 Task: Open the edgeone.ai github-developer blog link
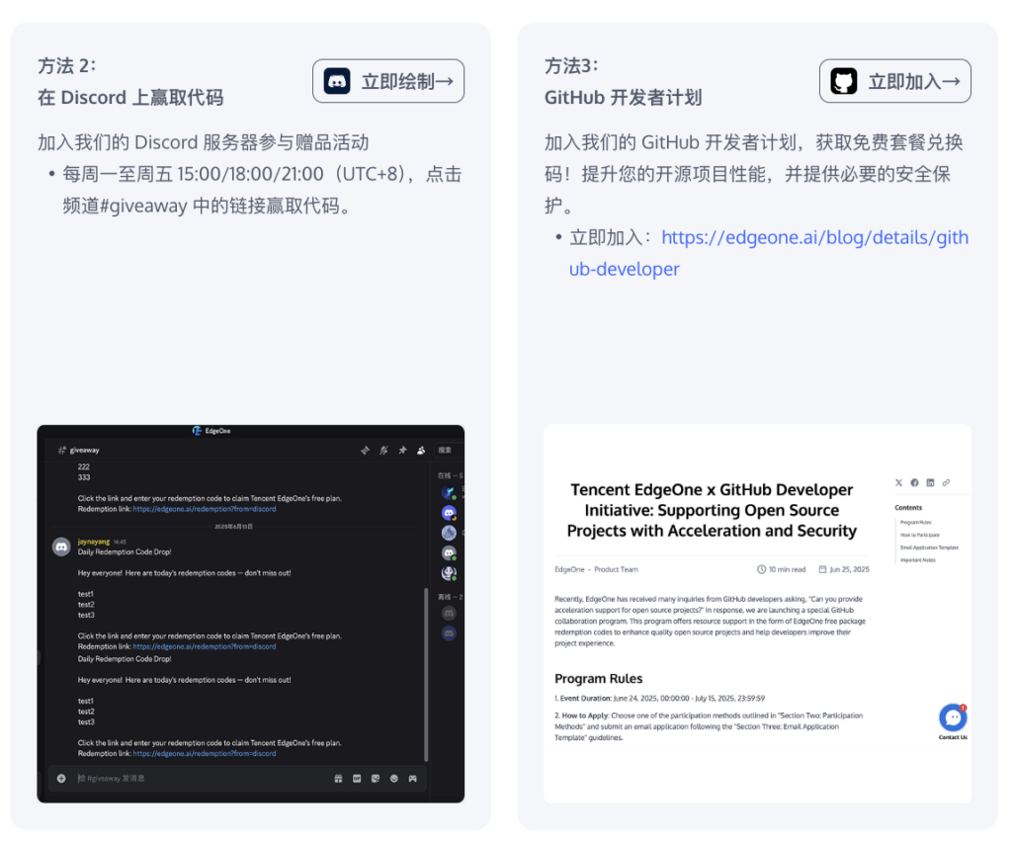769,253
